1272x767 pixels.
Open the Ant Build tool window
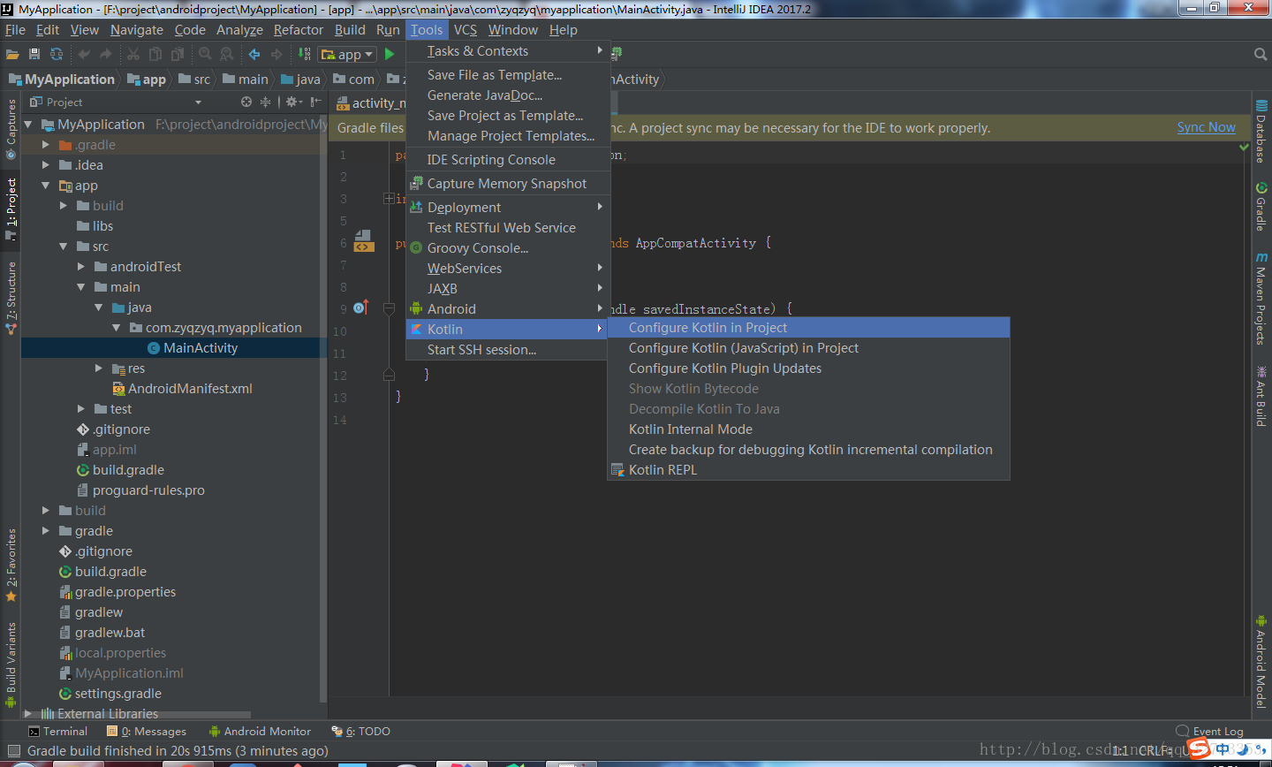point(1261,396)
